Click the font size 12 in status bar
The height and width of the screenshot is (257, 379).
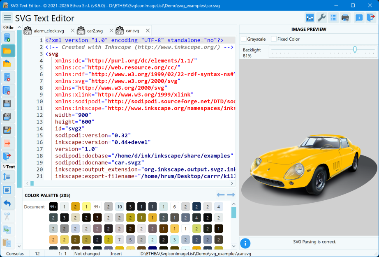(x=37, y=254)
